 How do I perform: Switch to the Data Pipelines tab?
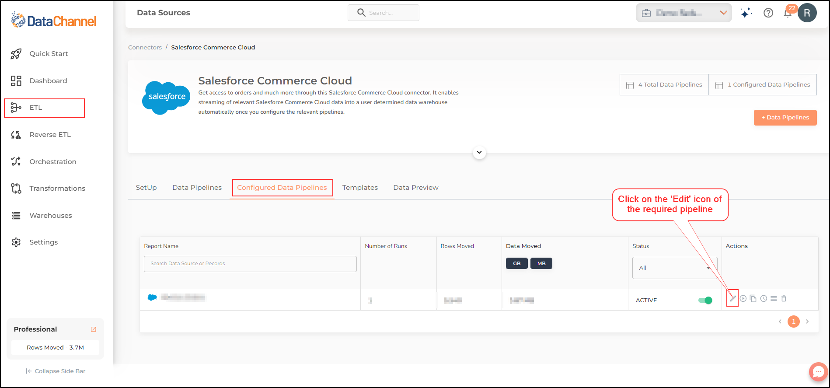click(x=197, y=188)
